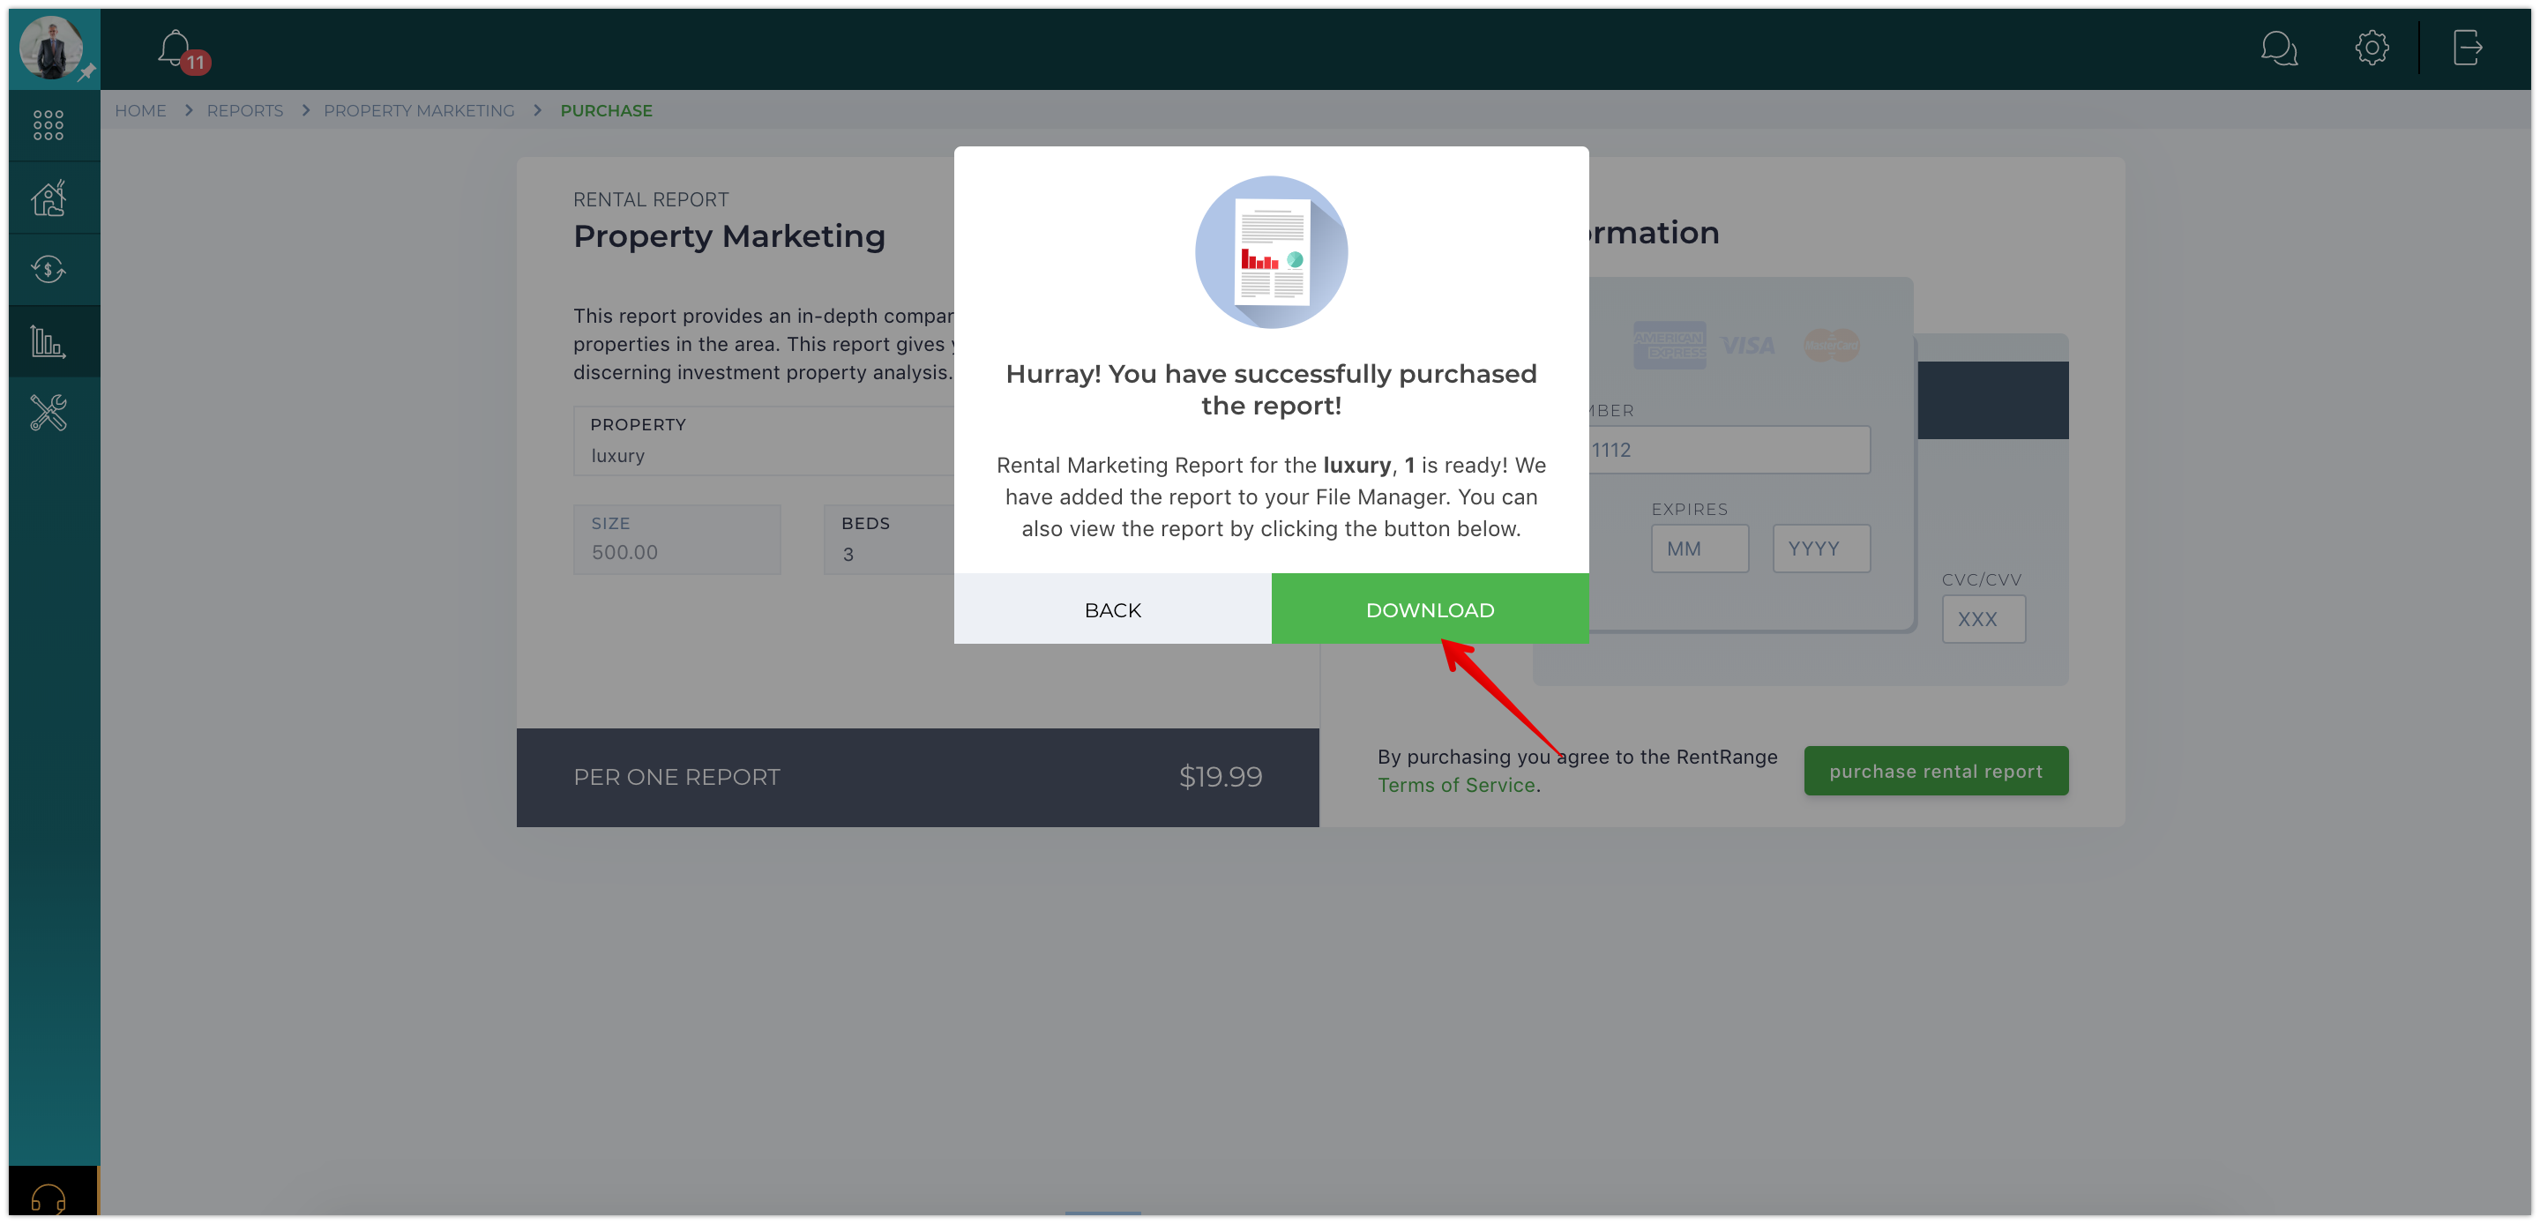Click the PURCHASE breadcrumb

607,110
